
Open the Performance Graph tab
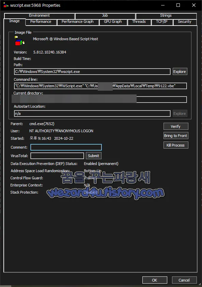click(x=78, y=21)
